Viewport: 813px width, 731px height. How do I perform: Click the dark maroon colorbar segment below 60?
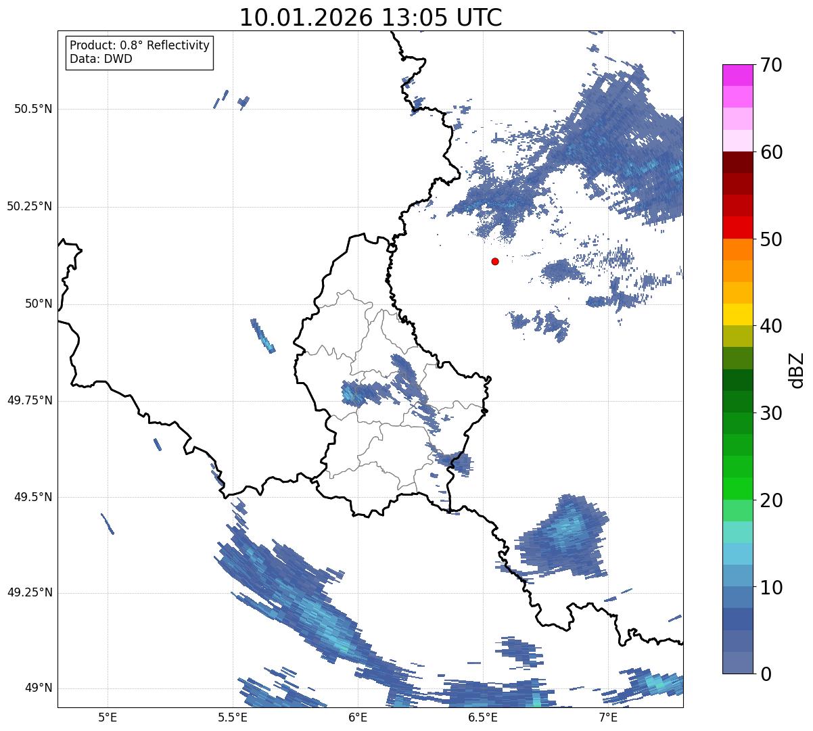pos(738,162)
